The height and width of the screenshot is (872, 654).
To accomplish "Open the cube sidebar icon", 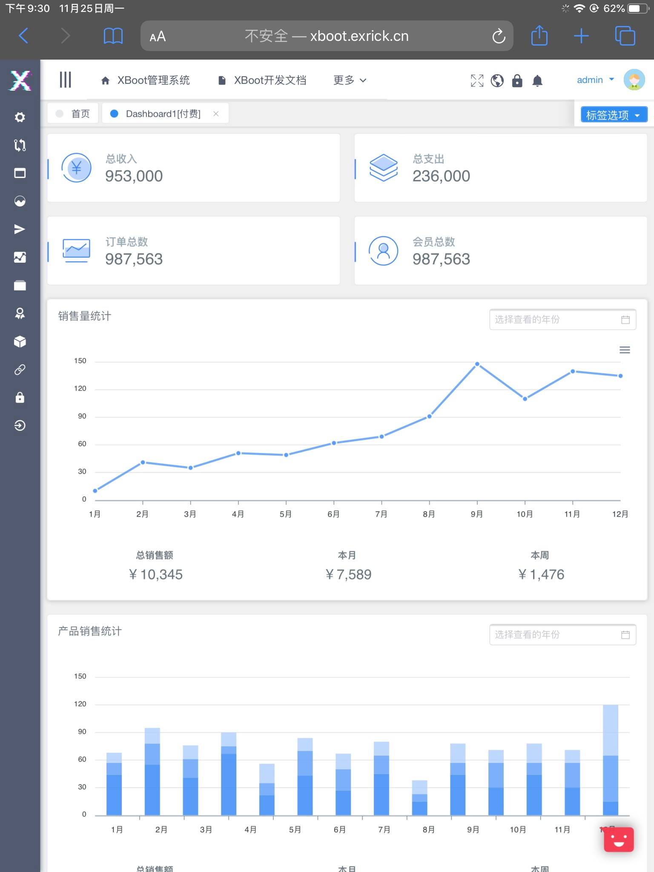I will [20, 341].
